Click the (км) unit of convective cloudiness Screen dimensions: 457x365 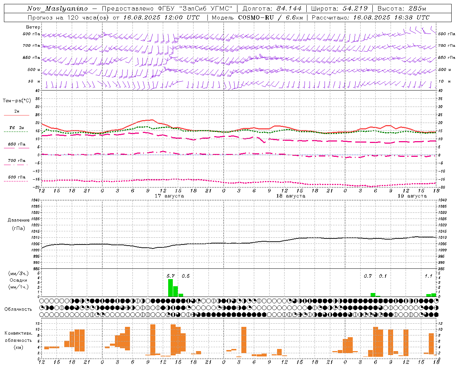tap(18, 347)
